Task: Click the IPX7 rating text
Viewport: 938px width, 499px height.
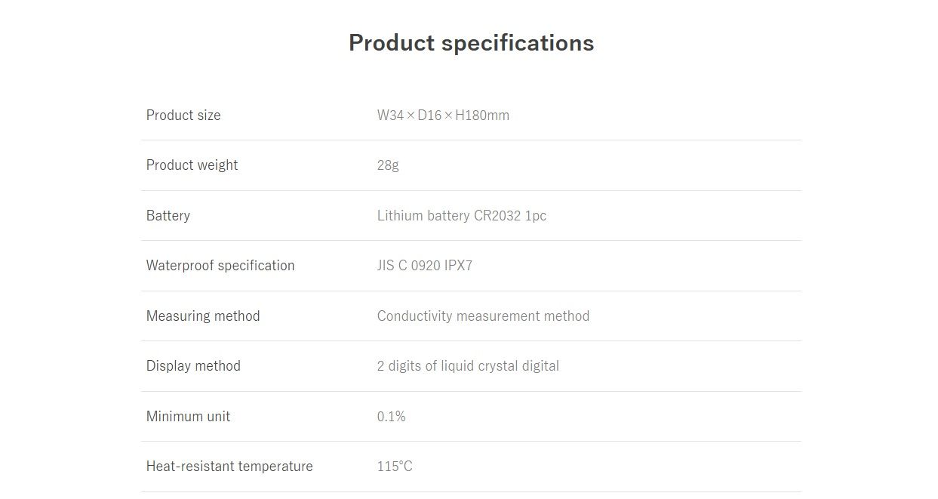Action: [458, 266]
